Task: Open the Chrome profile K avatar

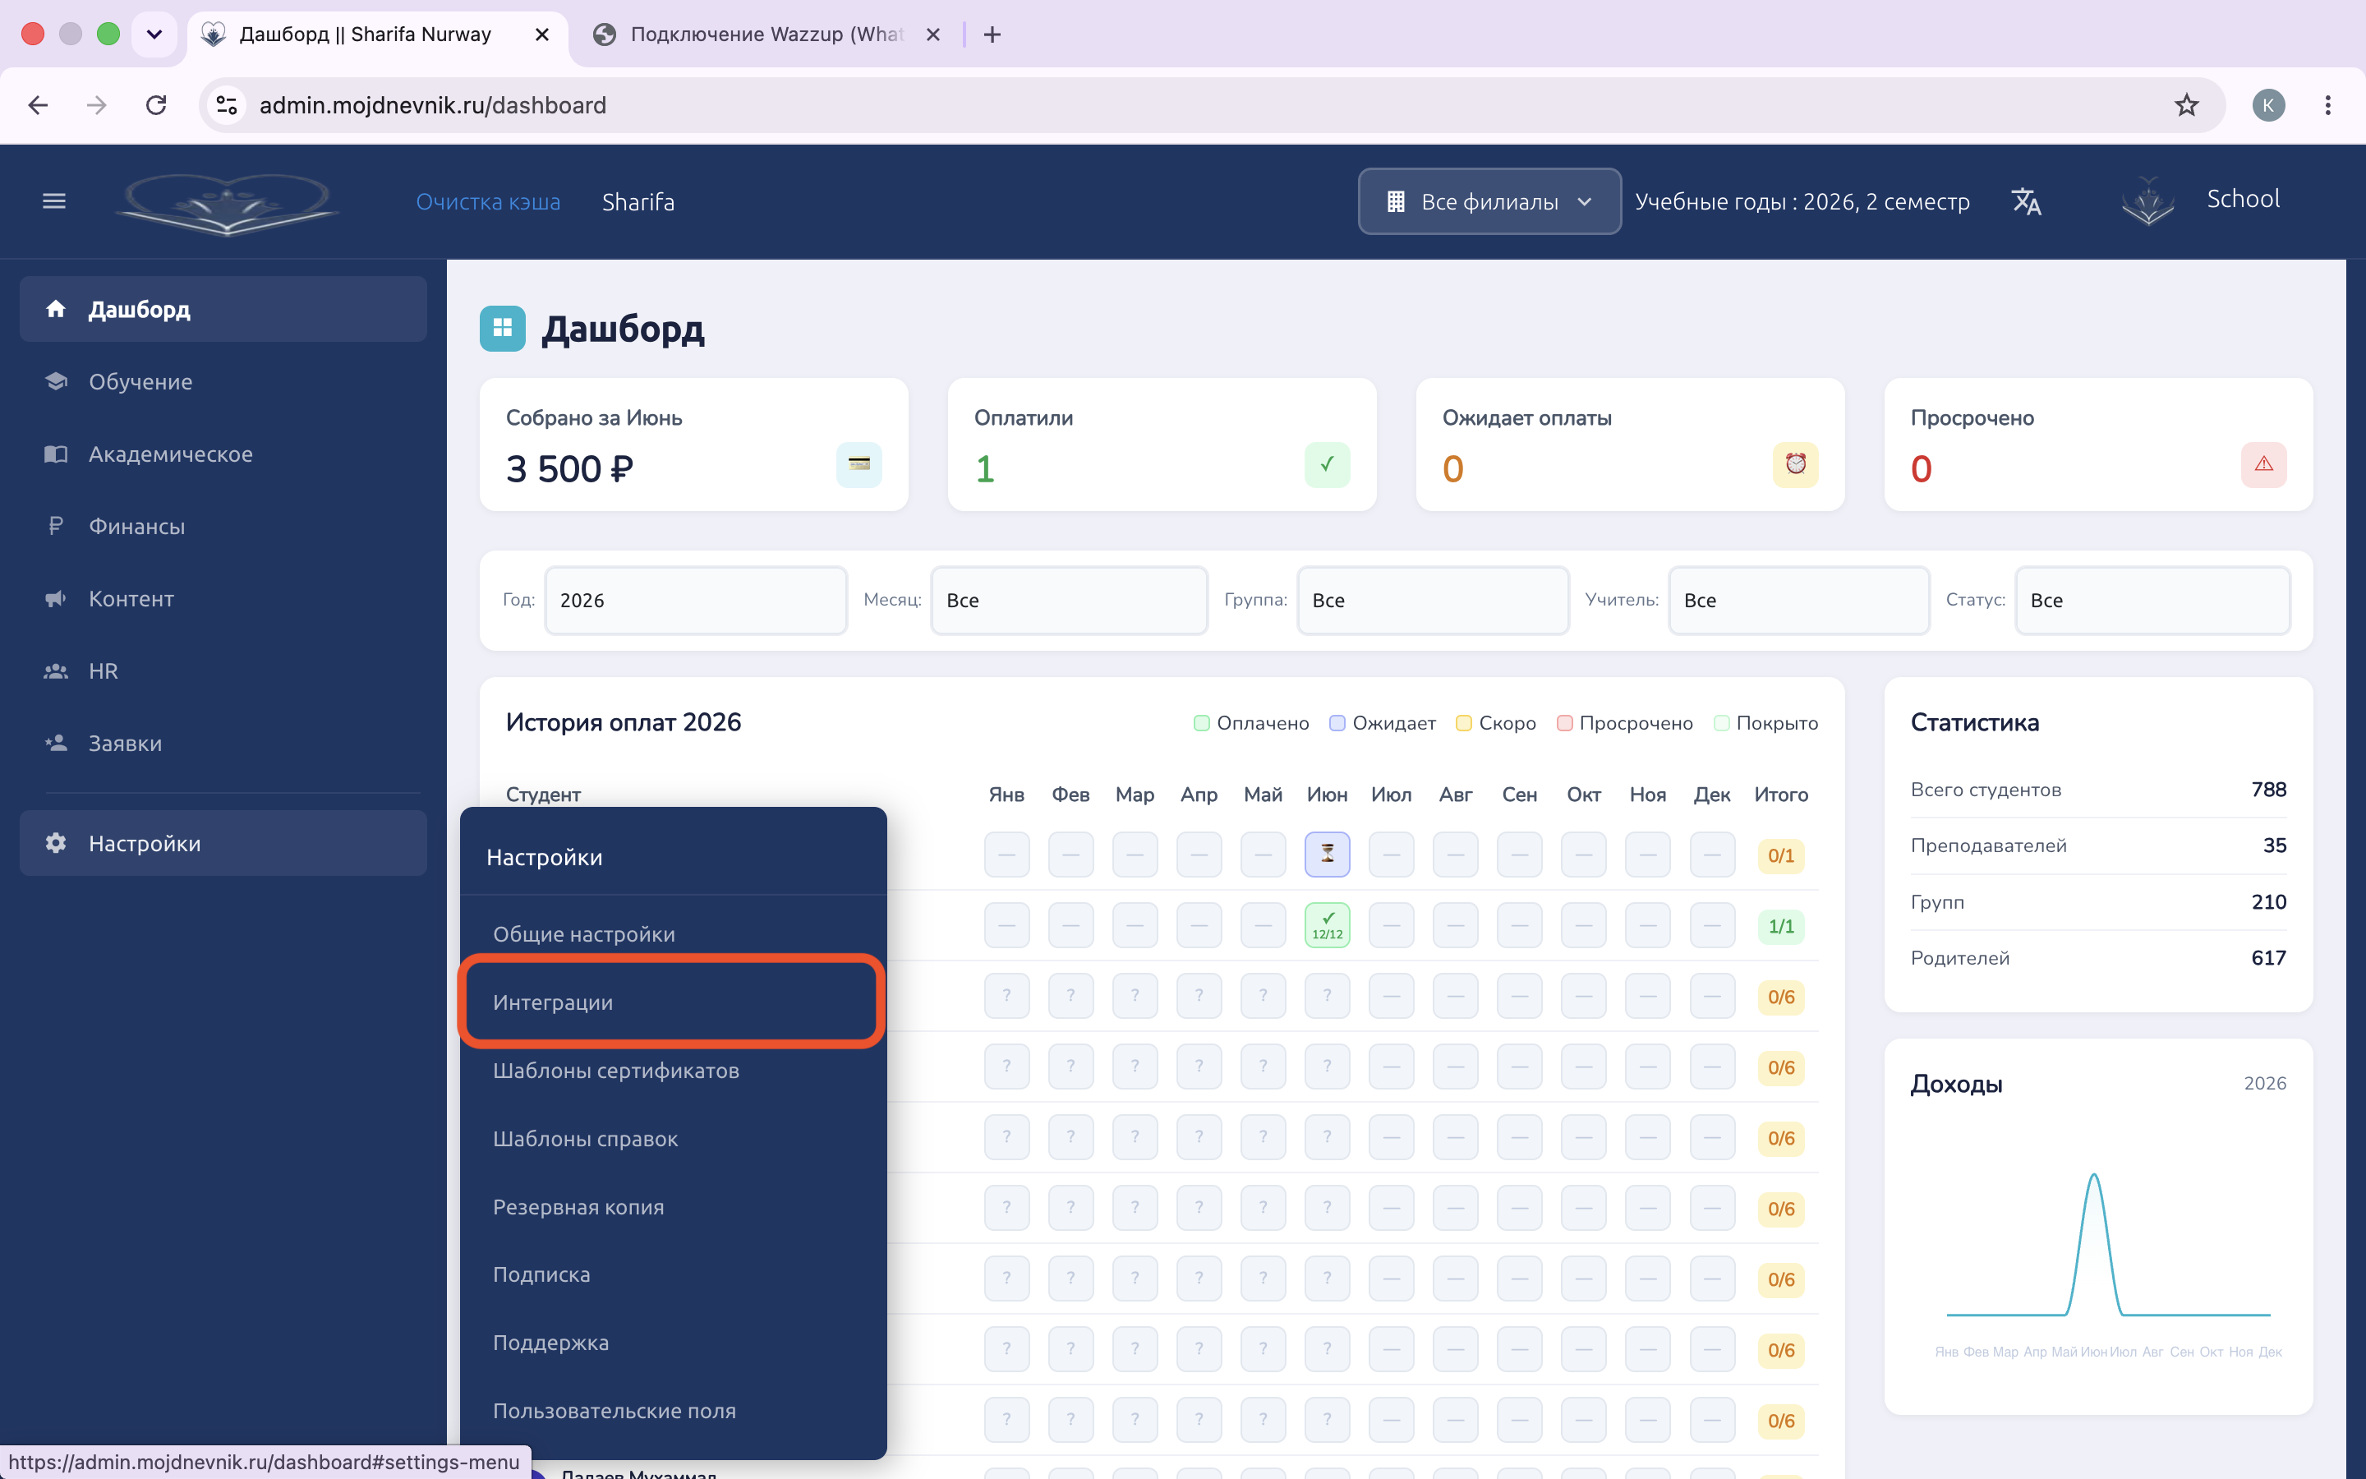Action: click(x=2268, y=104)
